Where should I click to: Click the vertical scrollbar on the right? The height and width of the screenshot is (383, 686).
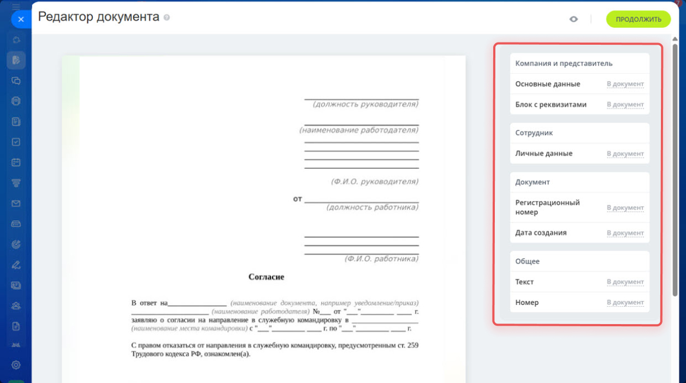coord(676,164)
